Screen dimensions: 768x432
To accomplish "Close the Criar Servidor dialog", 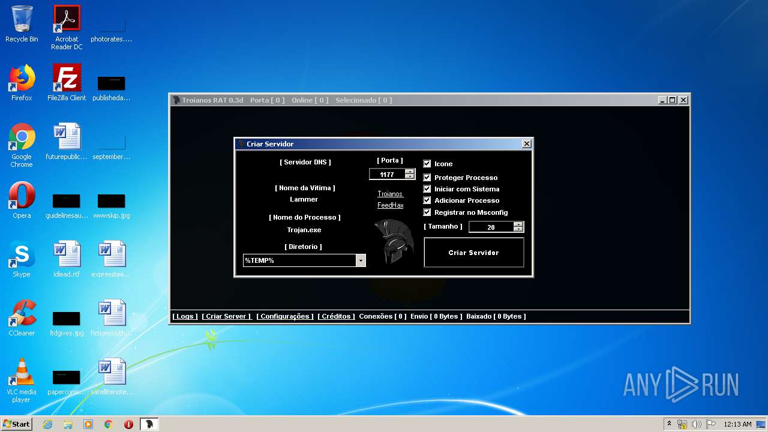I will 526,144.
